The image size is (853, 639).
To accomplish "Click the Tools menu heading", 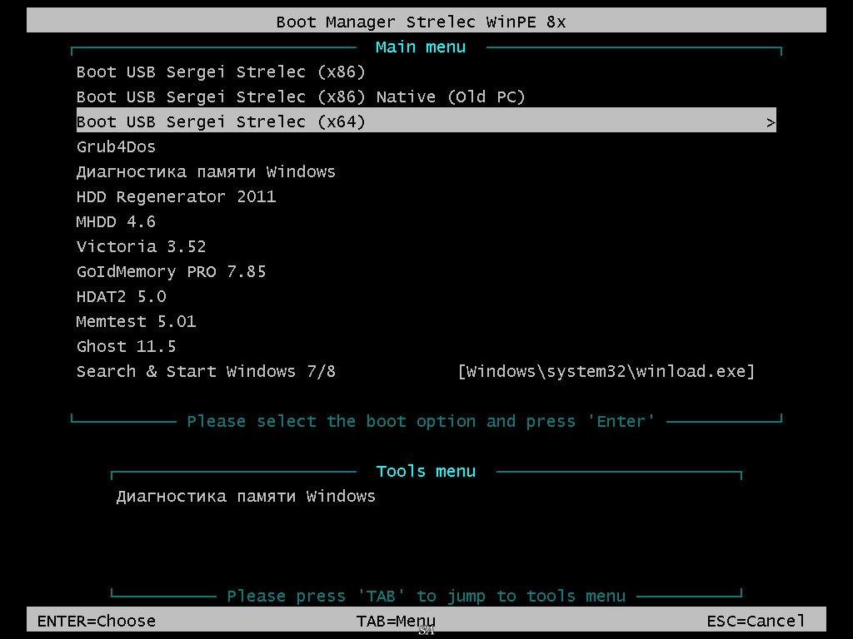I will (426, 471).
